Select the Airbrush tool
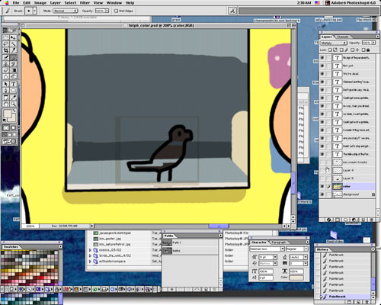The width and height of the screenshot is (381, 305). pos(5,57)
